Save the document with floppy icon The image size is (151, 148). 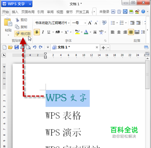(x=17, y=47)
